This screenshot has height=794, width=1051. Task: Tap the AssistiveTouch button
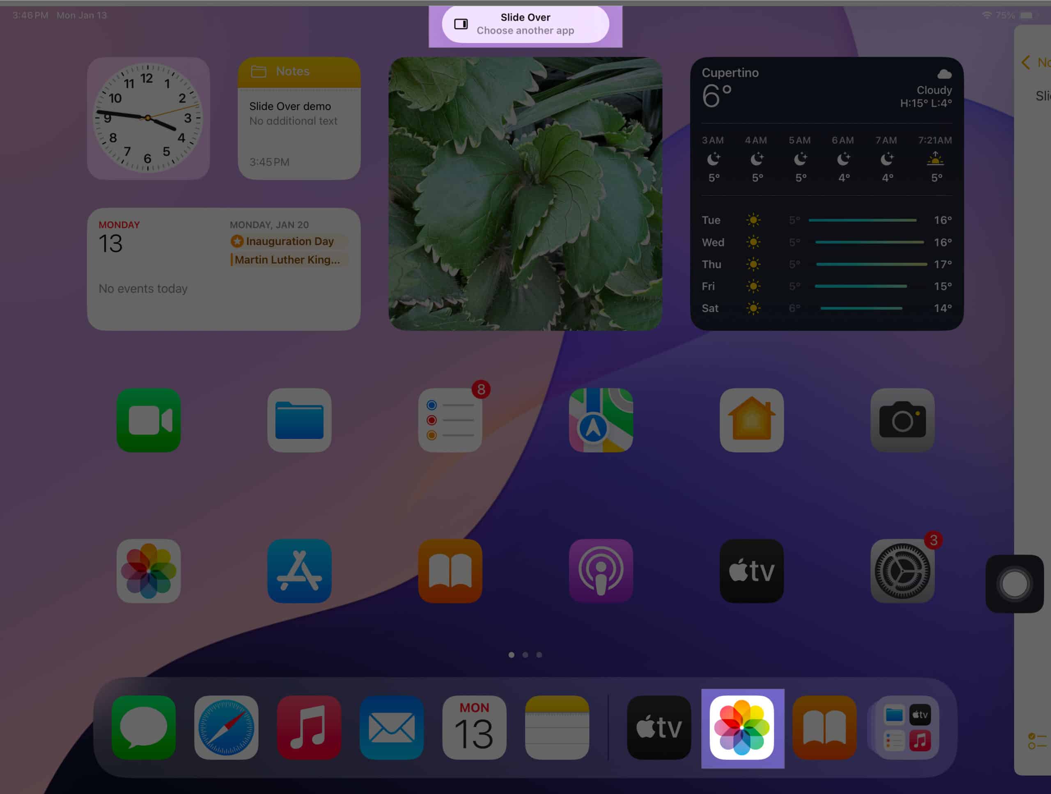pos(1014,583)
